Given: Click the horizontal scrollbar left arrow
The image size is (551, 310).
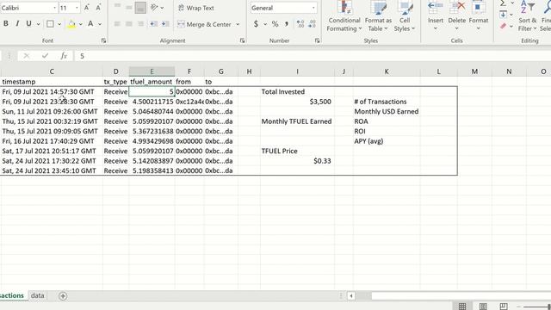Looking at the screenshot, I should pos(351,296).
